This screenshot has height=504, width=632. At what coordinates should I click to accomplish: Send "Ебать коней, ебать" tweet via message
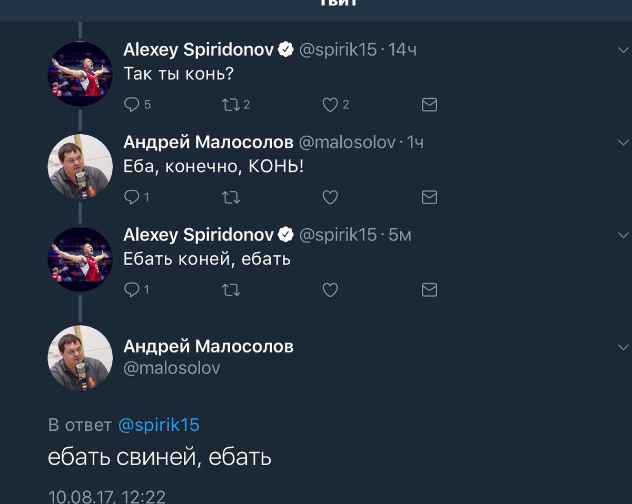[429, 290]
